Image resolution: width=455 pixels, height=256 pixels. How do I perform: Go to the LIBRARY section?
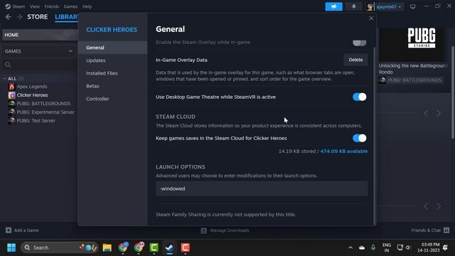[66, 17]
